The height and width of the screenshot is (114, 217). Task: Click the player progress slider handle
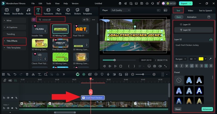coord(114,60)
